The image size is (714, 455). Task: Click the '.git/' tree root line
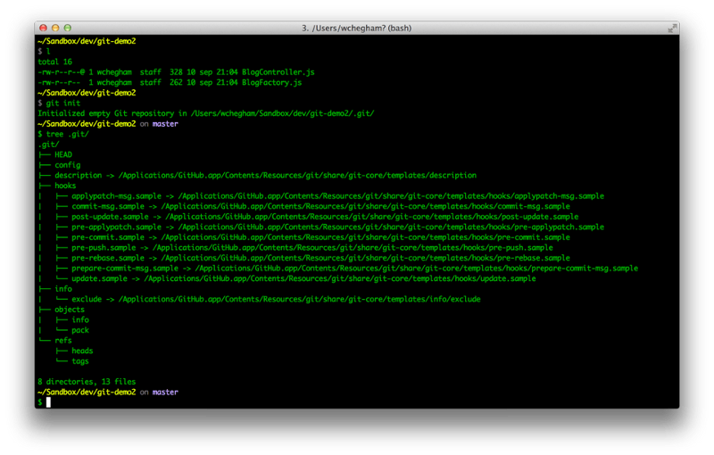pyautogui.click(x=48, y=145)
